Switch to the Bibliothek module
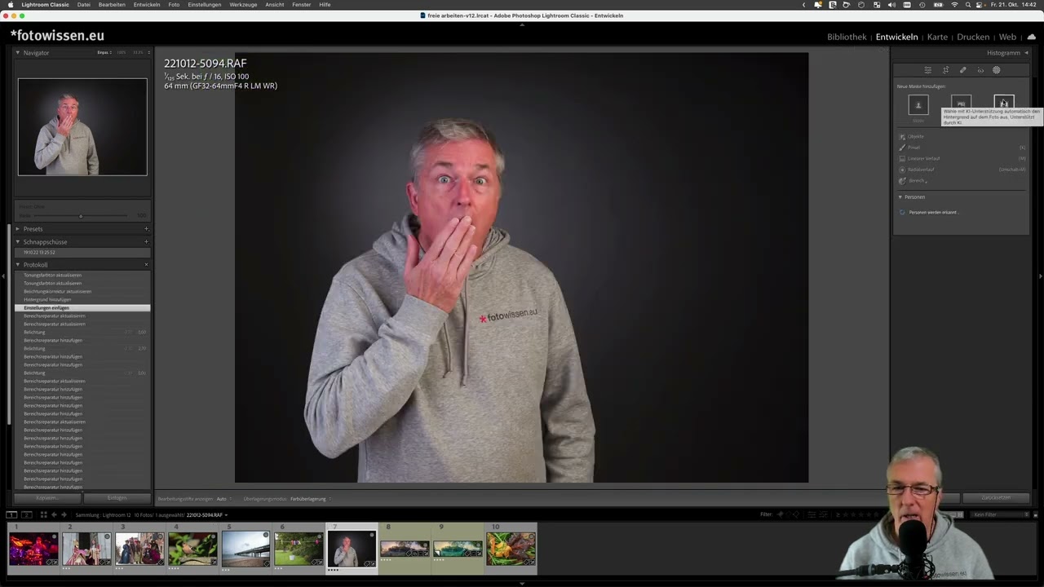The height and width of the screenshot is (587, 1044). coord(847,37)
